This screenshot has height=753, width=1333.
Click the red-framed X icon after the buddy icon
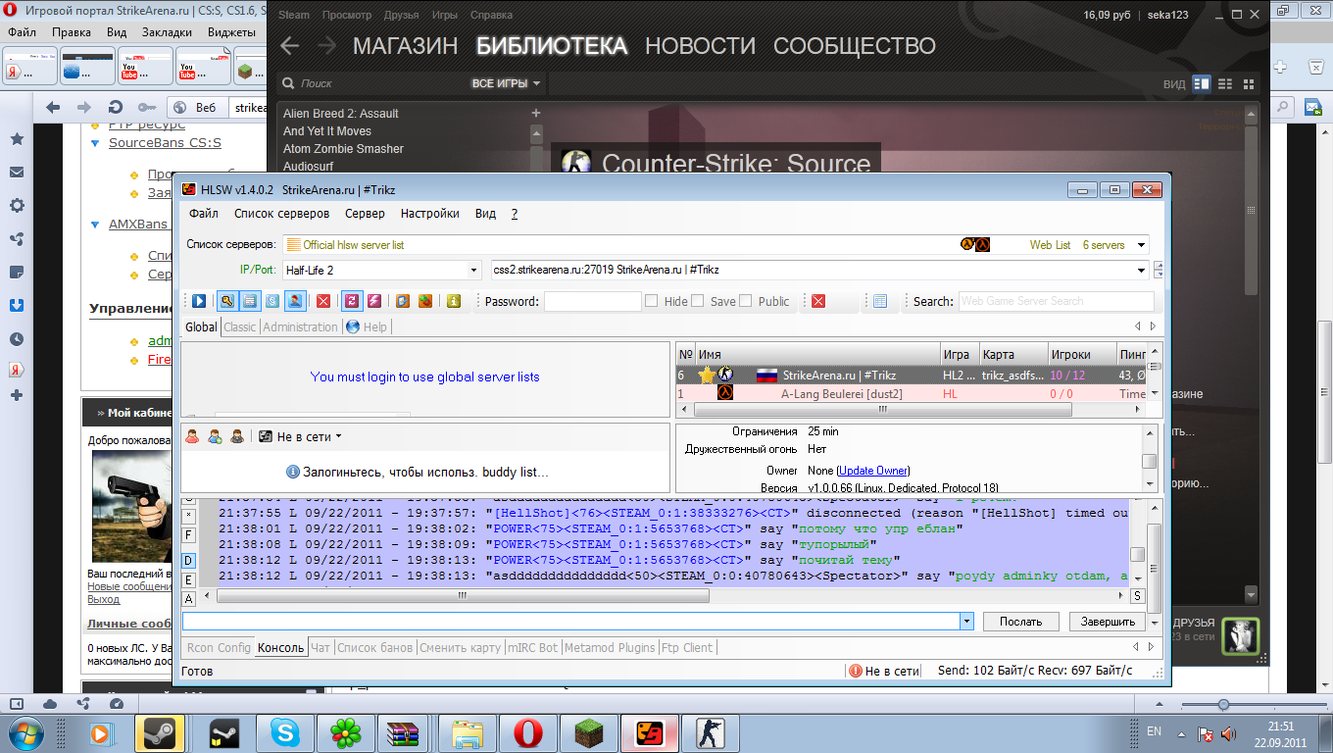322,301
